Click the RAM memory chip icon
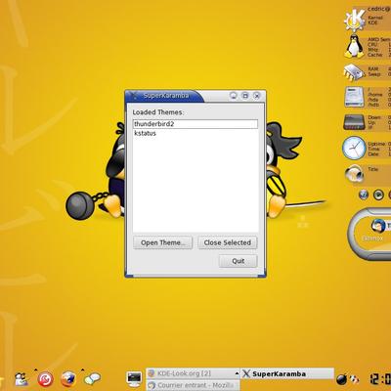 (354, 71)
